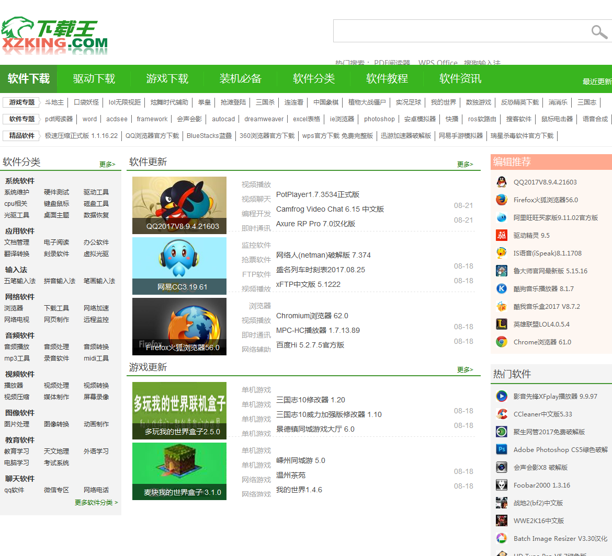The image size is (612, 556).
Task: Click the 影音先锋XFplay播放器 icon
Action: [x=502, y=397]
